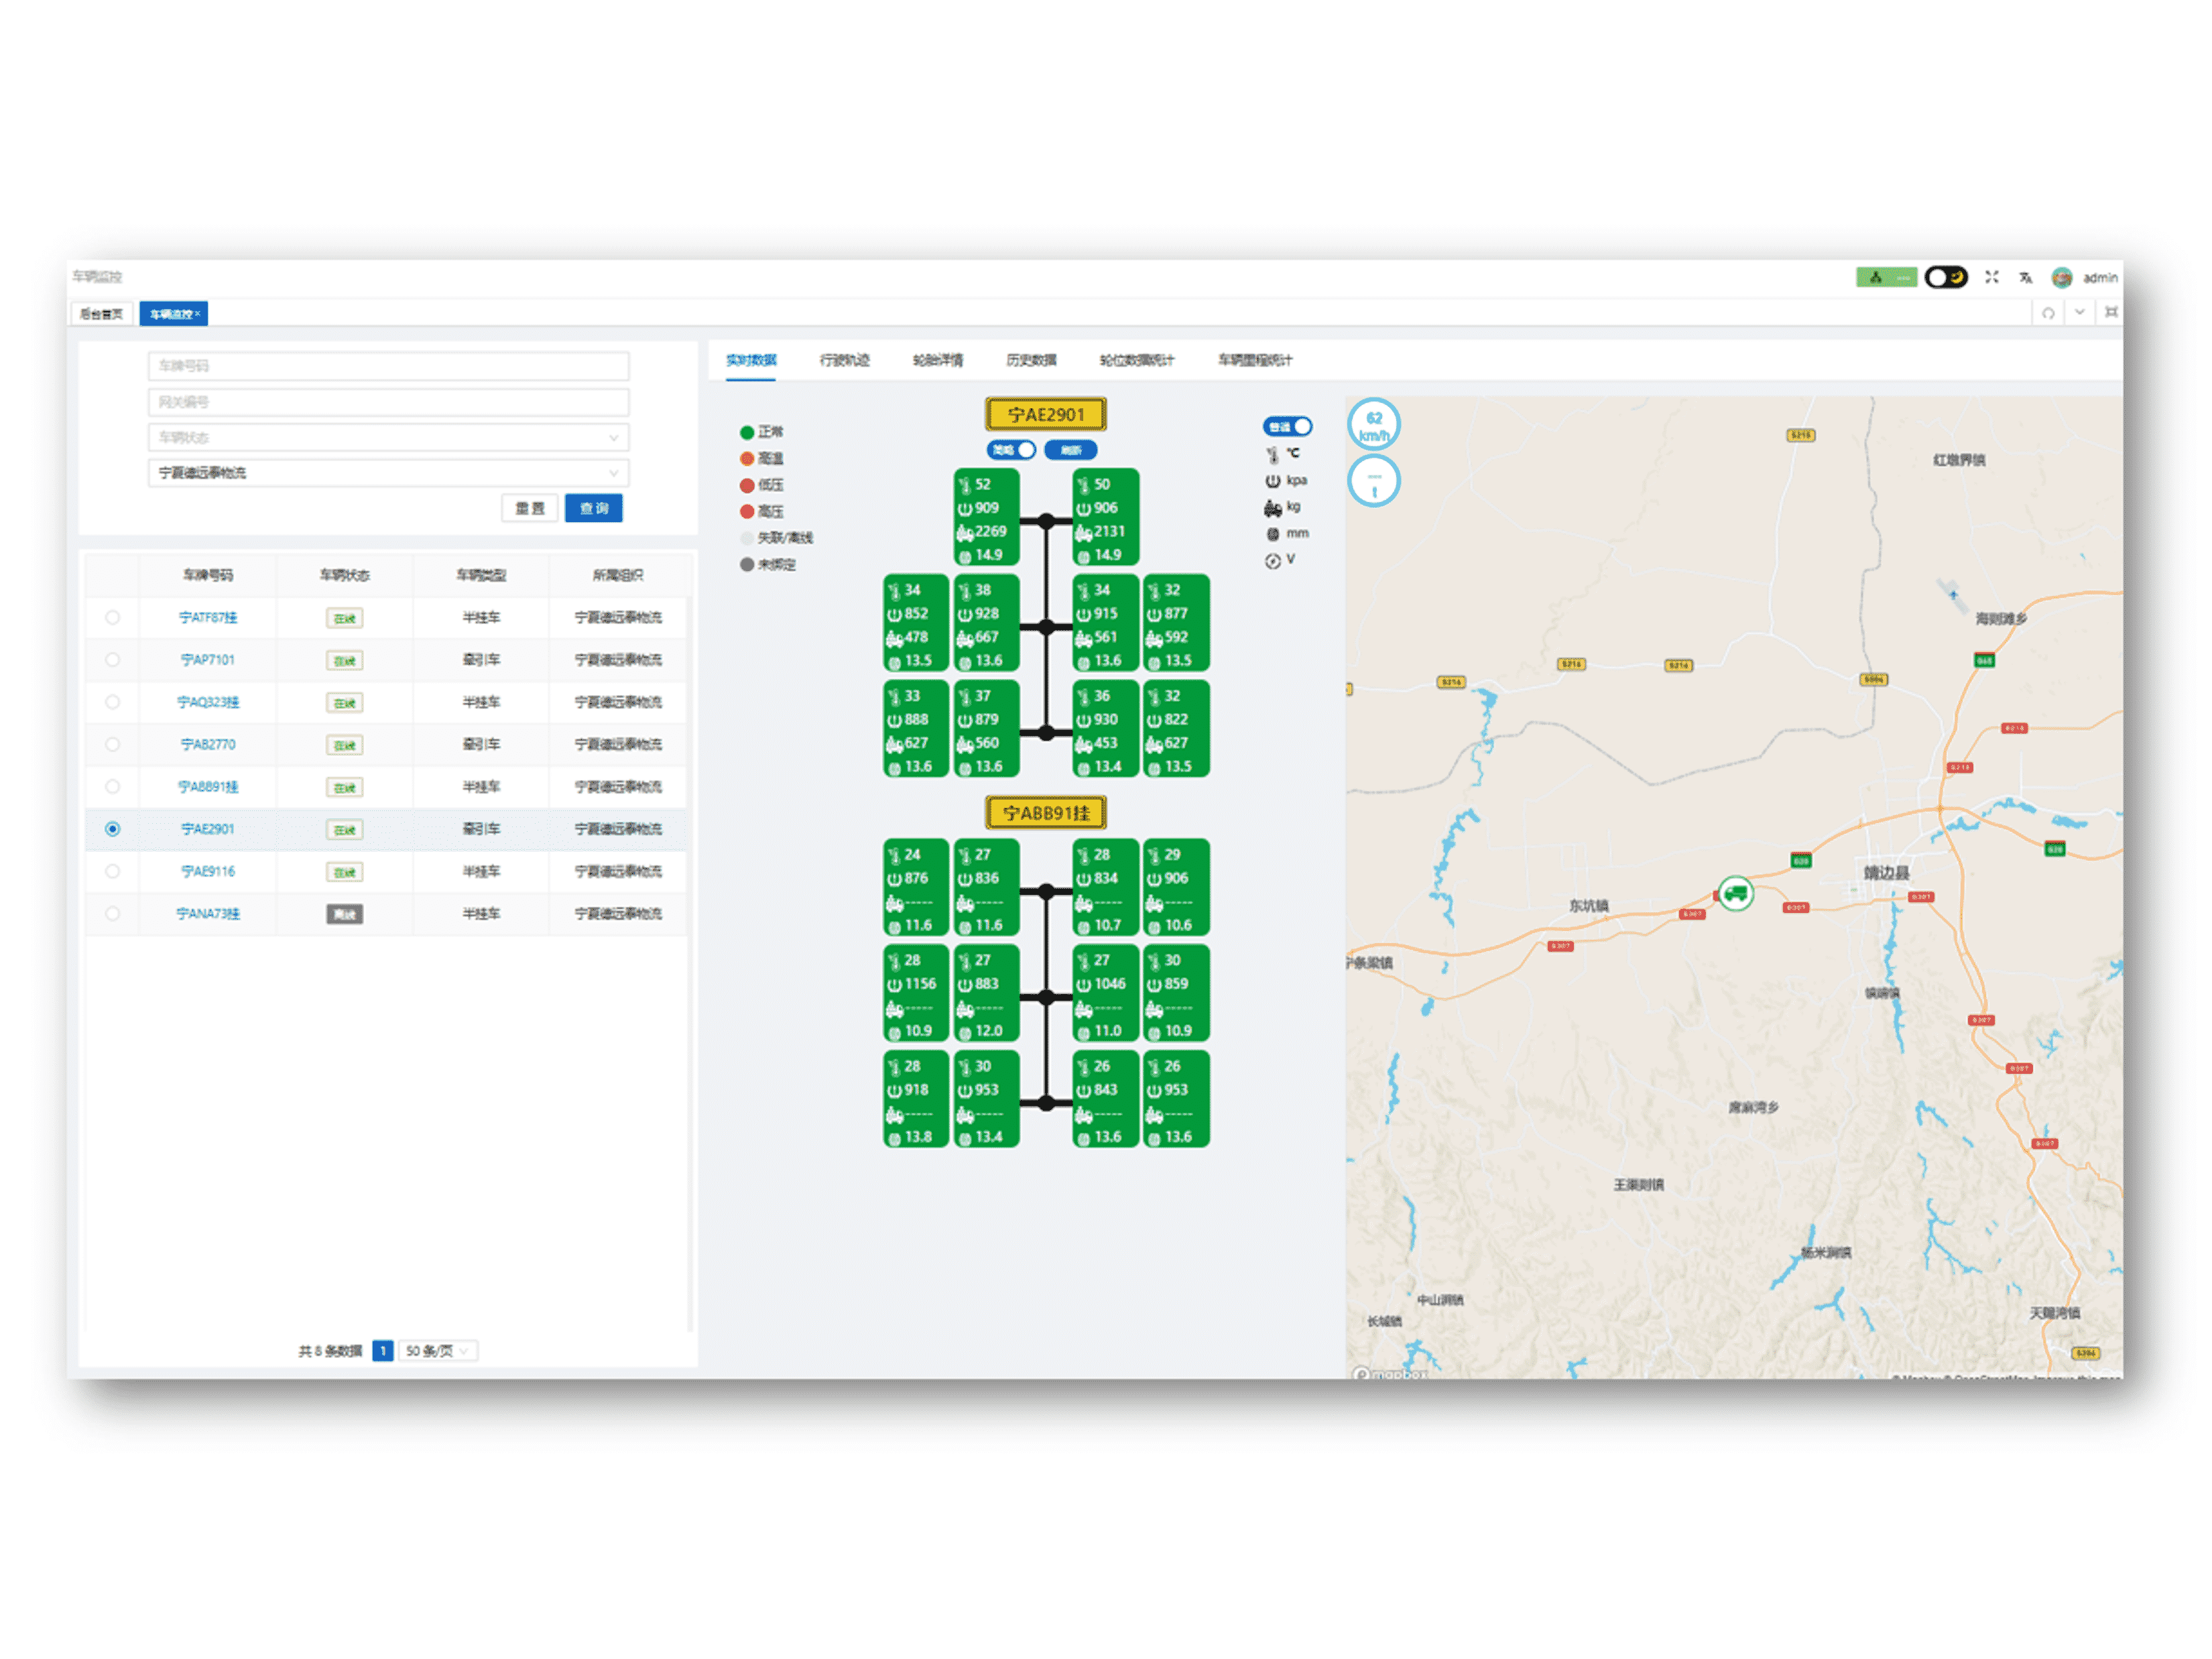Switch to the 历史数据 tab

click(1031, 360)
